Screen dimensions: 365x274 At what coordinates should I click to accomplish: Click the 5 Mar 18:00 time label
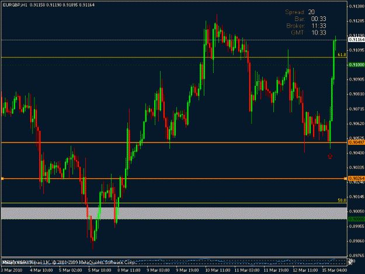pyautogui.click(x=100, y=270)
